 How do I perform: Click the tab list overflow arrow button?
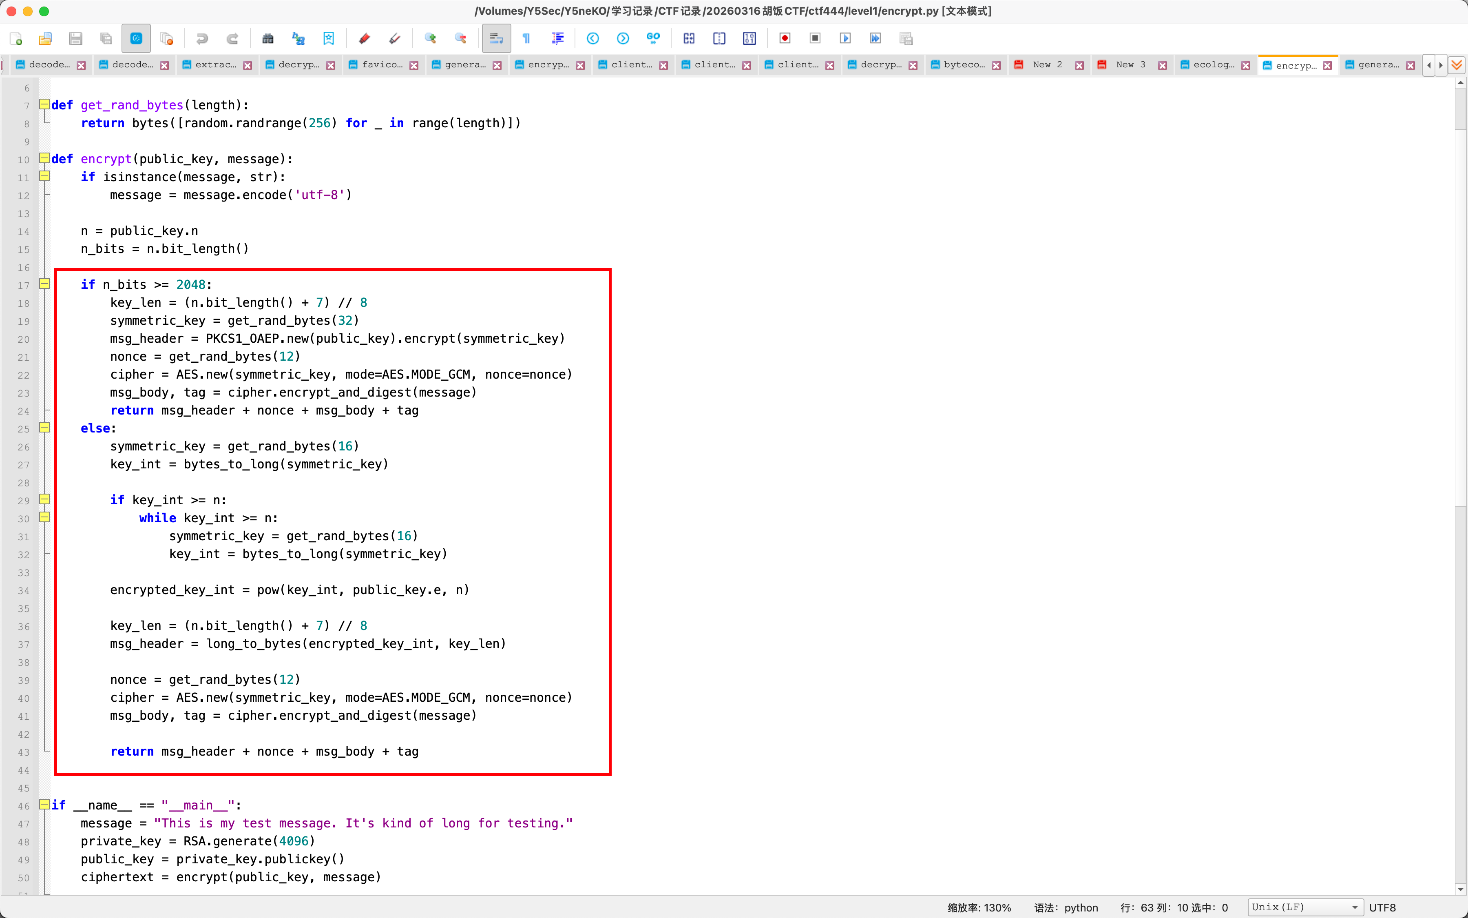(x=1457, y=65)
